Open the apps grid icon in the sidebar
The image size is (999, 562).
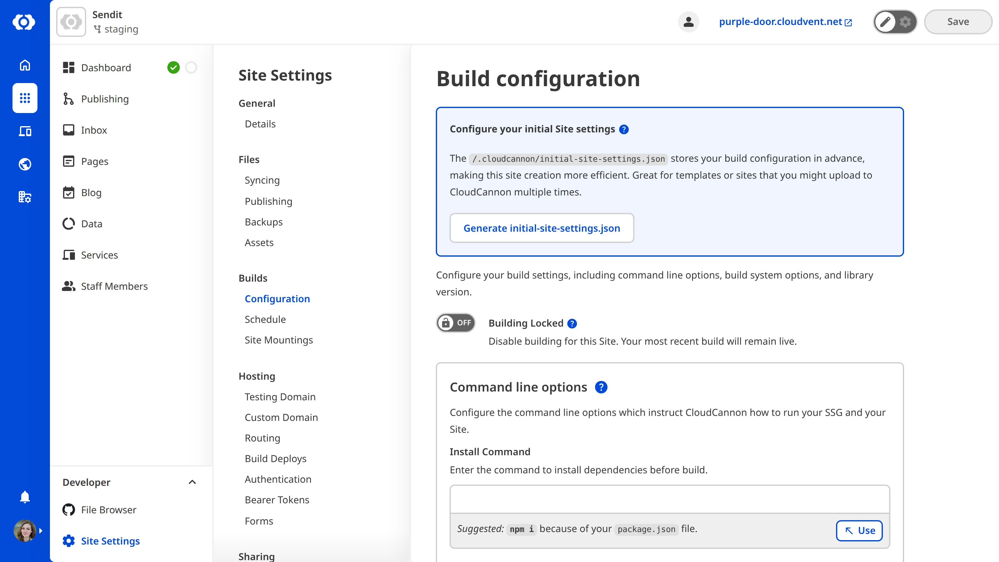click(24, 98)
